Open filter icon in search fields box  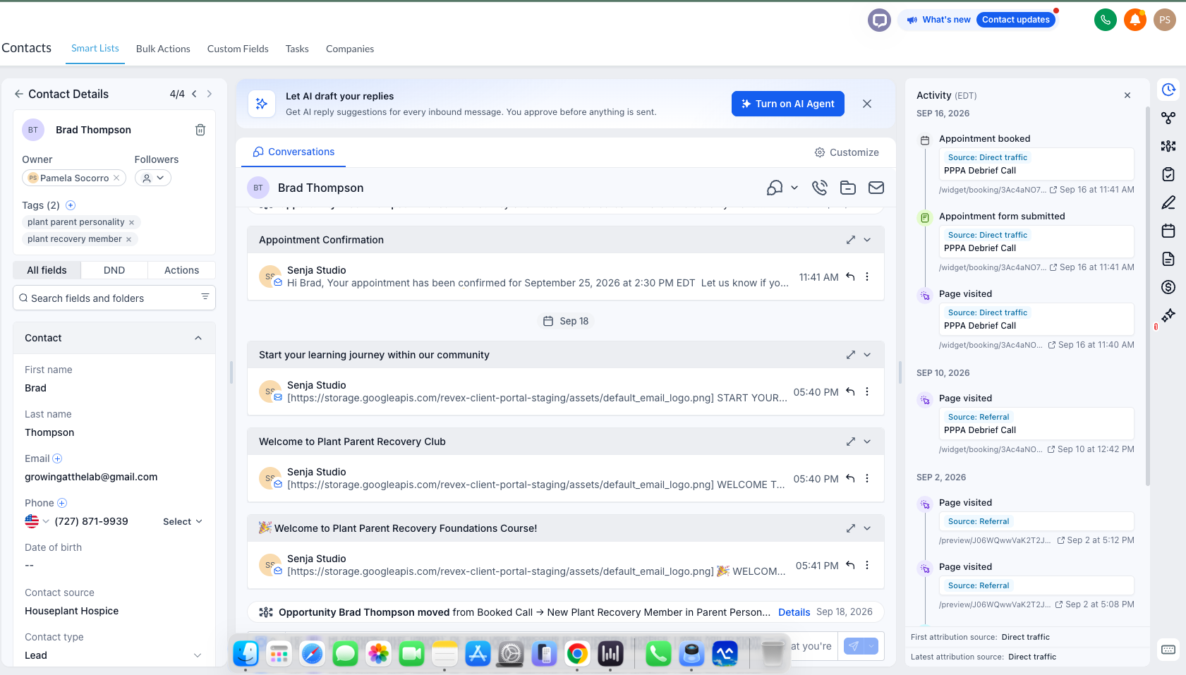tap(205, 297)
